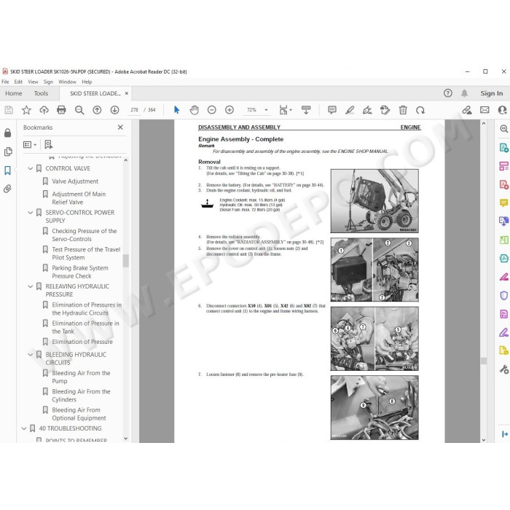Go to Bleeding Air From the Pump
Screen dimensions: 510x510
click(x=81, y=377)
